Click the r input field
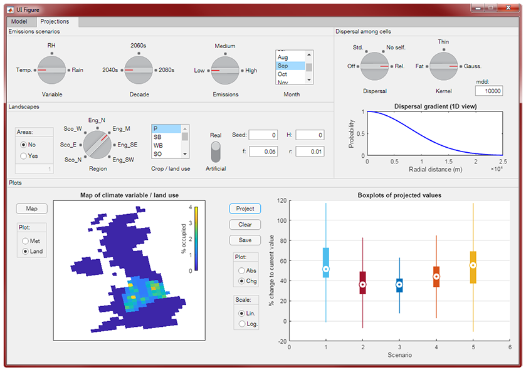 (310, 152)
